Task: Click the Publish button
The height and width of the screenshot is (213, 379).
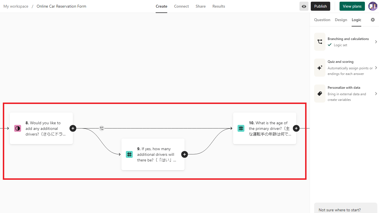Action: (320, 6)
